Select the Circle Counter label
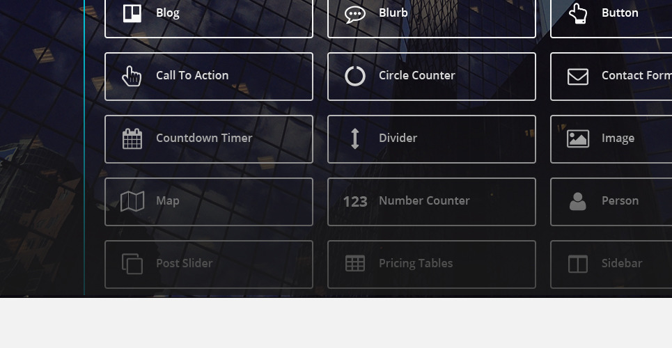672x348 pixels. pos(417,75)
